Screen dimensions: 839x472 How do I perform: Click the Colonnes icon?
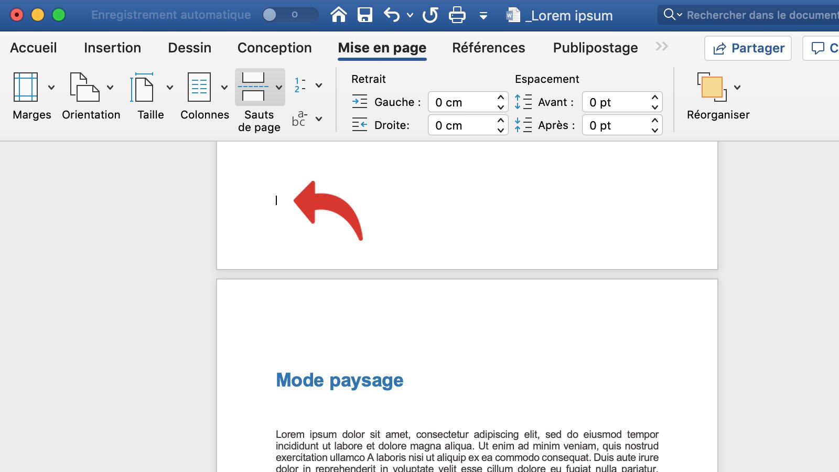199,87
